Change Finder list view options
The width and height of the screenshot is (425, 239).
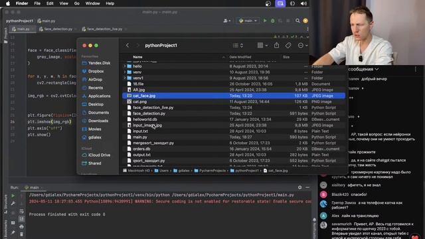238,45
